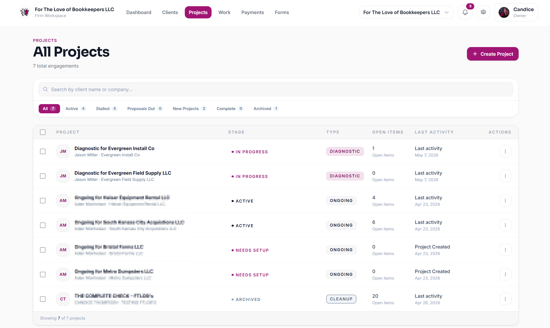Open actions menu for Evergreen Install Co
The width and height of the screenshot is (550, 328).
coord(505,151)
